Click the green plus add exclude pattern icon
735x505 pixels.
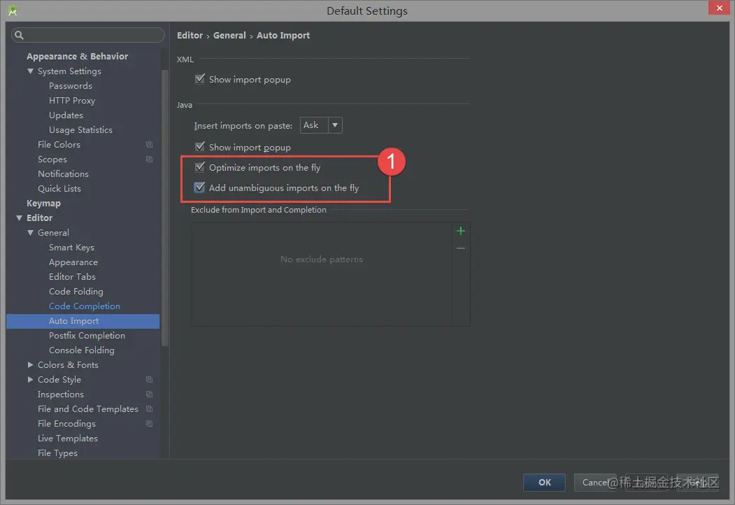pyautogui.click(x=461, y=231)
